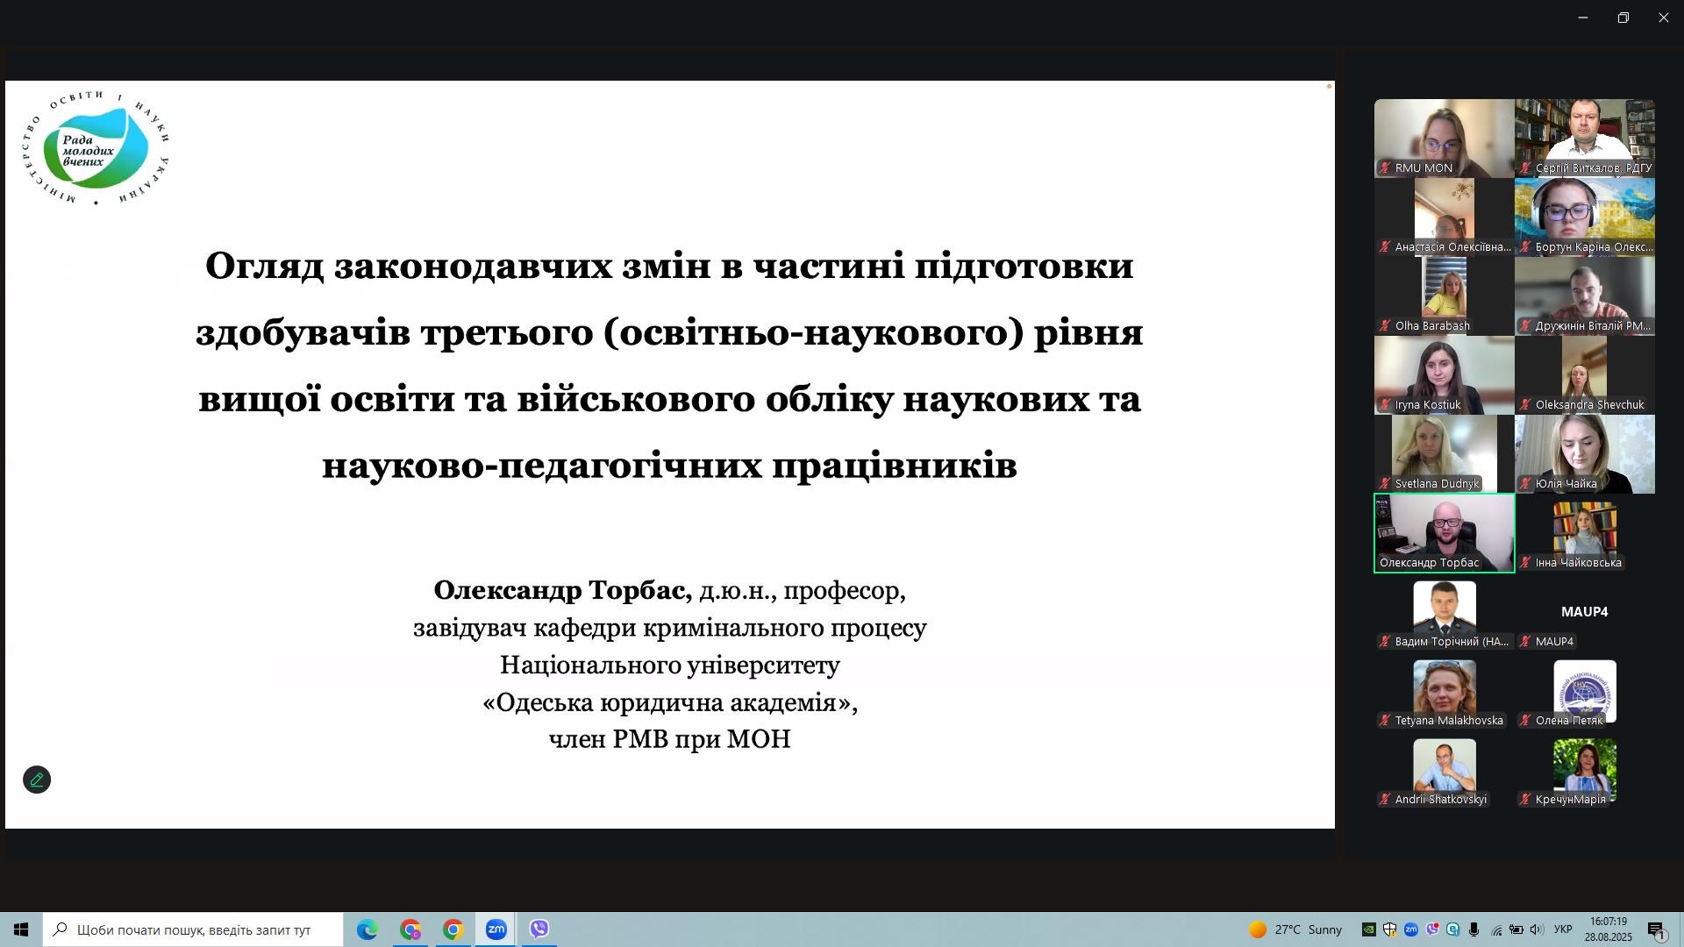
Task: Open the Windows Start menu
Action: (21, 929)
